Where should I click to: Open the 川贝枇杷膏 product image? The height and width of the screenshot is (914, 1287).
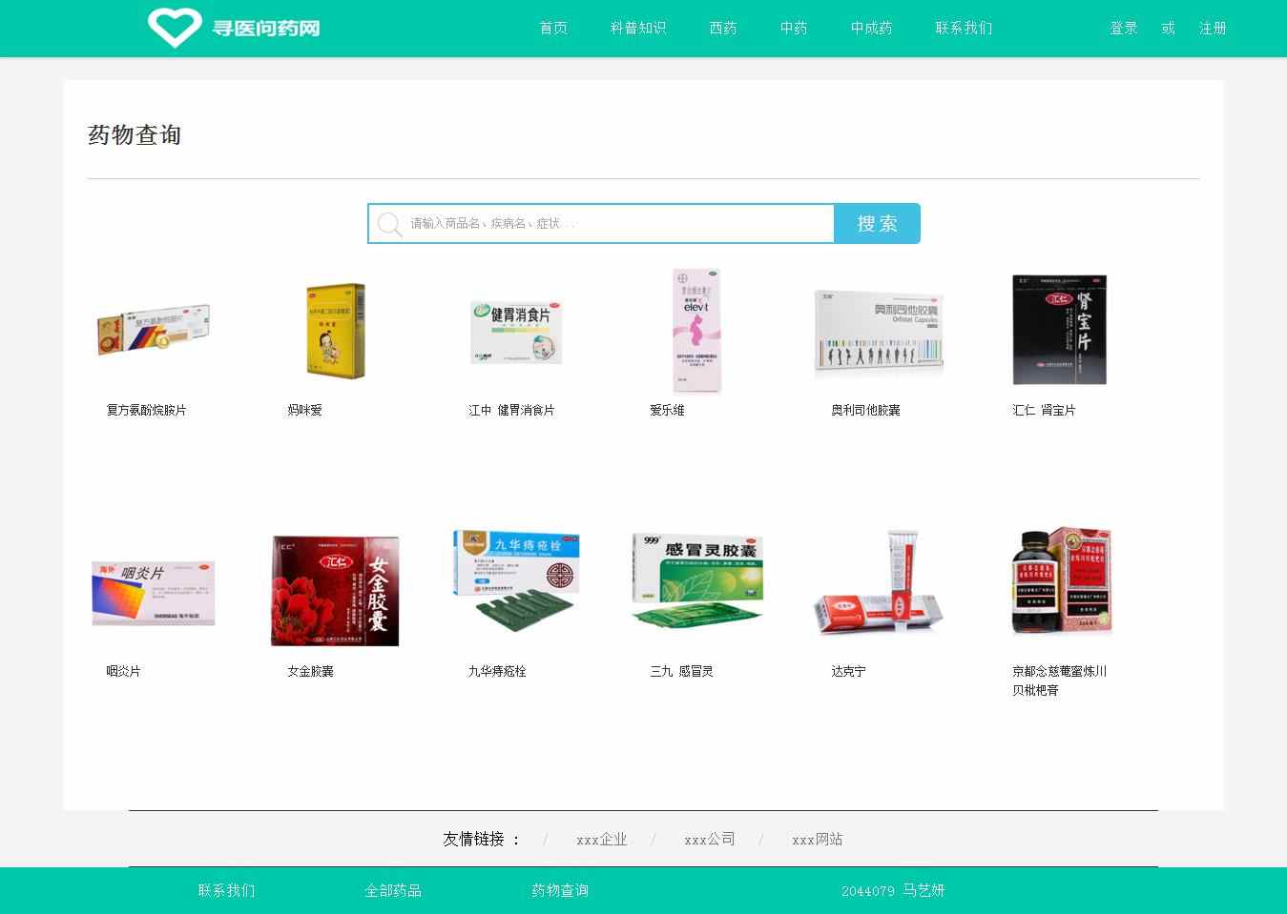pos(1062,581)
